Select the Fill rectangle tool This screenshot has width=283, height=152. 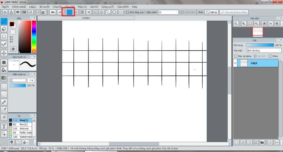[4, 63]
